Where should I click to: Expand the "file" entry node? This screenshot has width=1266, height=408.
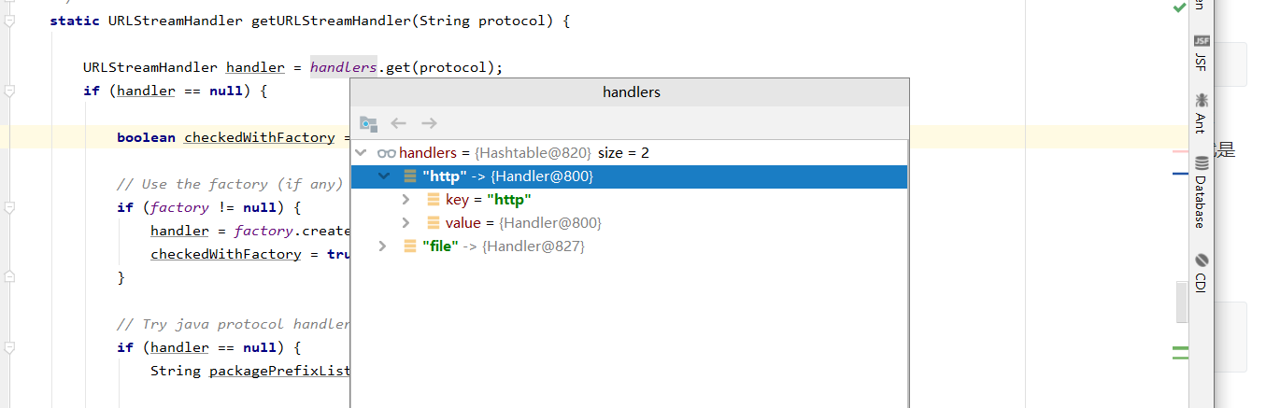(383, 246)
